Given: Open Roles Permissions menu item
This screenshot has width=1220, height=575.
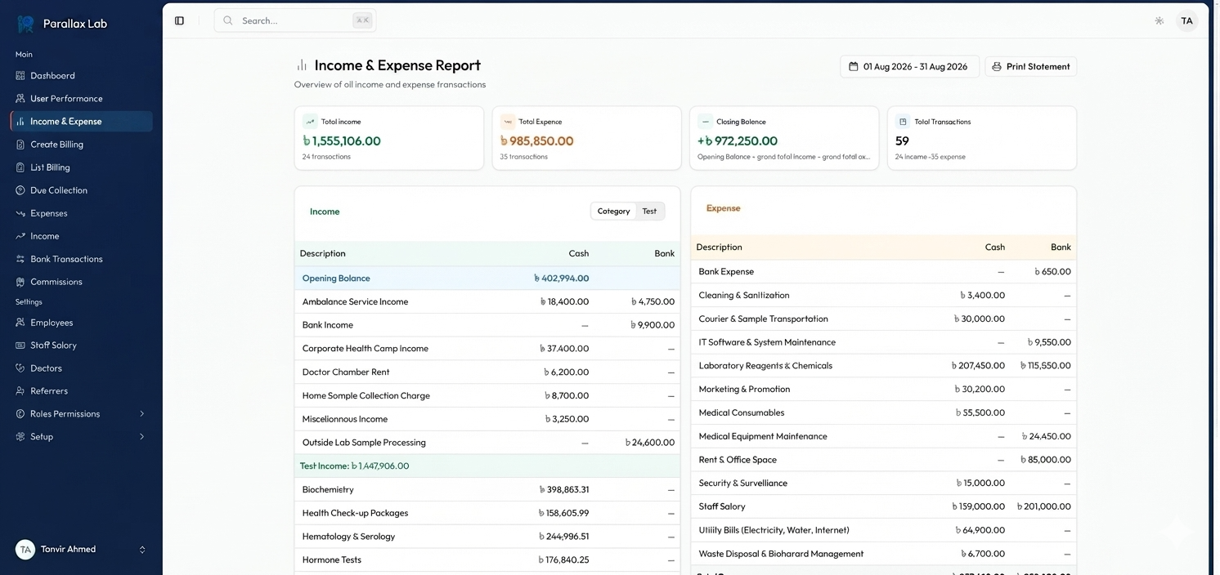Looking at the screenshot, I should pos(82,414).
